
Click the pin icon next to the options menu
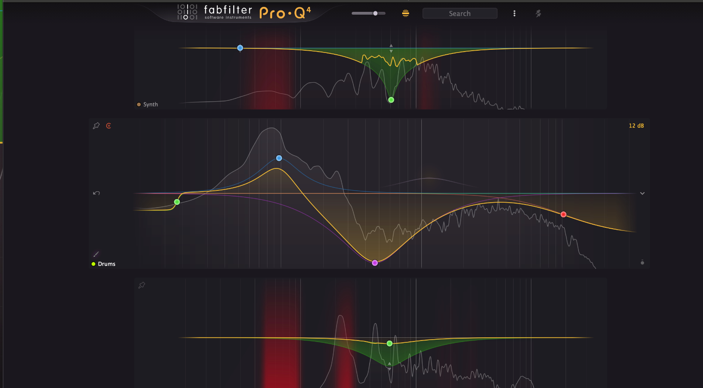coord(538,14)
